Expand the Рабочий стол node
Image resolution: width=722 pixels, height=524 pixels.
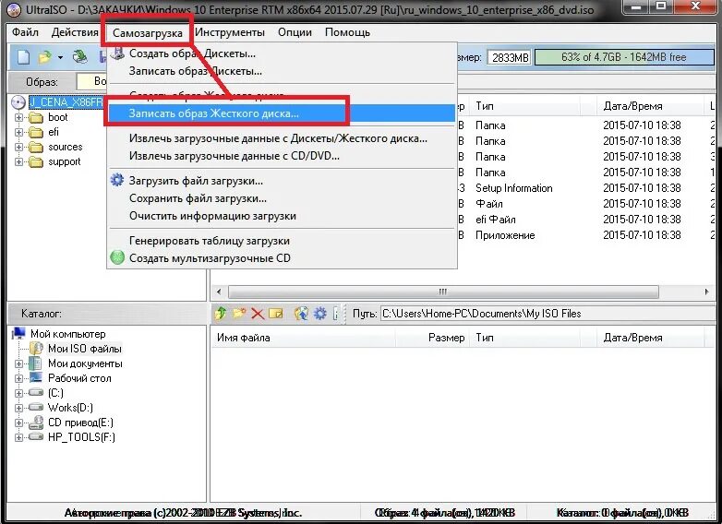(18, 378)
